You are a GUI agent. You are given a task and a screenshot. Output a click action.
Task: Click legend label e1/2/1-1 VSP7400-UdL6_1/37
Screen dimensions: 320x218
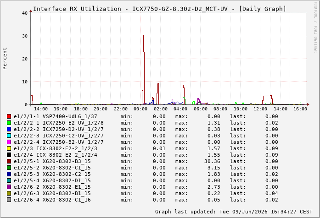56,116
